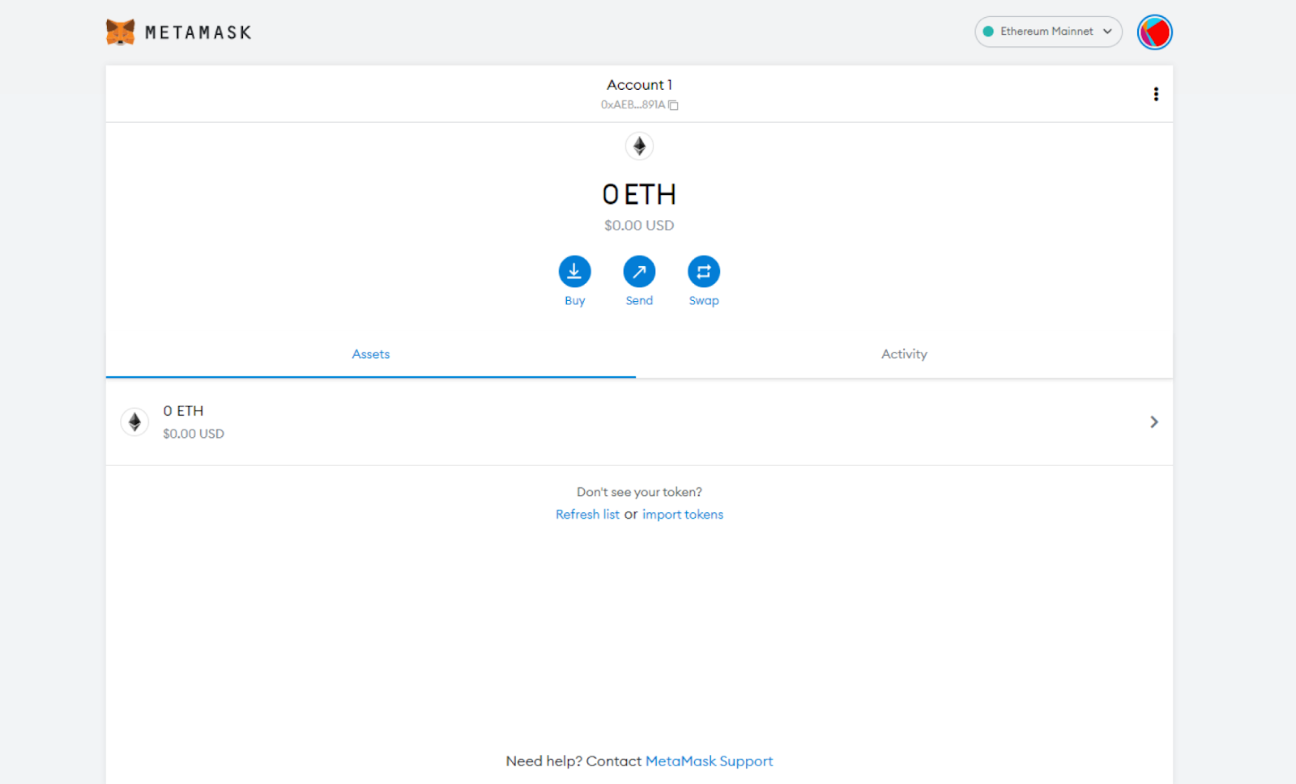Open import tokens
Viewport: 1296px width, 784px height.
click(682, 514)
